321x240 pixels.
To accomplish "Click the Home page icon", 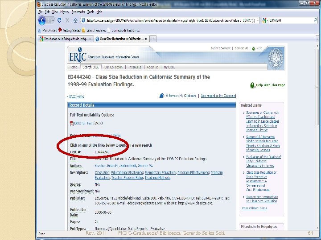I will pyautogui.click(x=75, y=20).
